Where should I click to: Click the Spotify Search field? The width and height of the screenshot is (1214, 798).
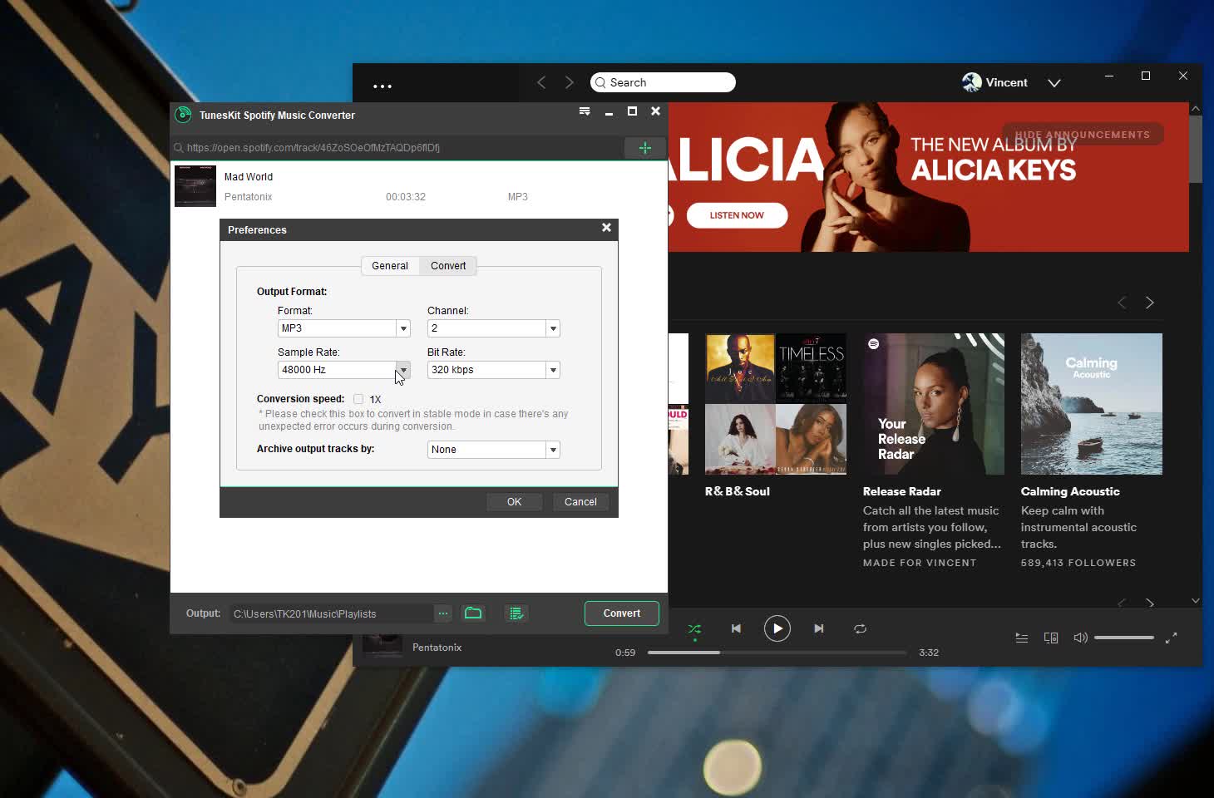point(663,82)
